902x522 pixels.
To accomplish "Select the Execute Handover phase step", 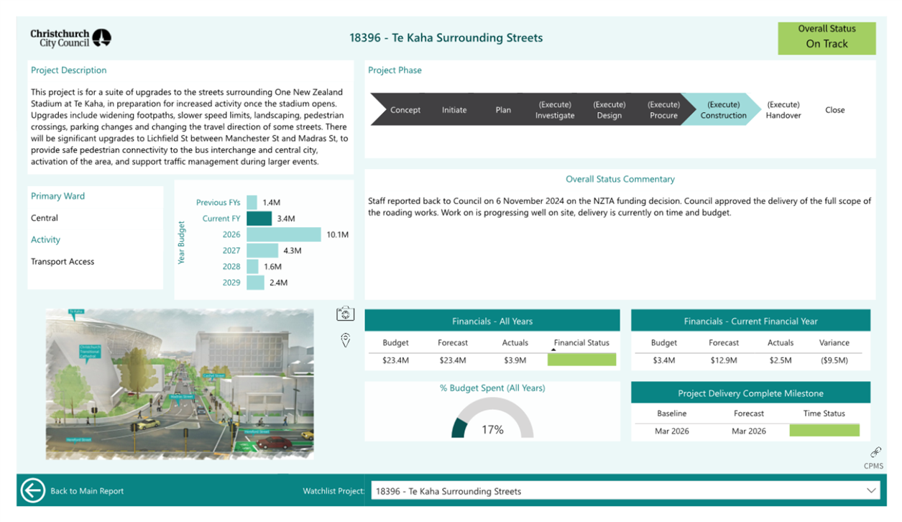I will tap(783, 110).
